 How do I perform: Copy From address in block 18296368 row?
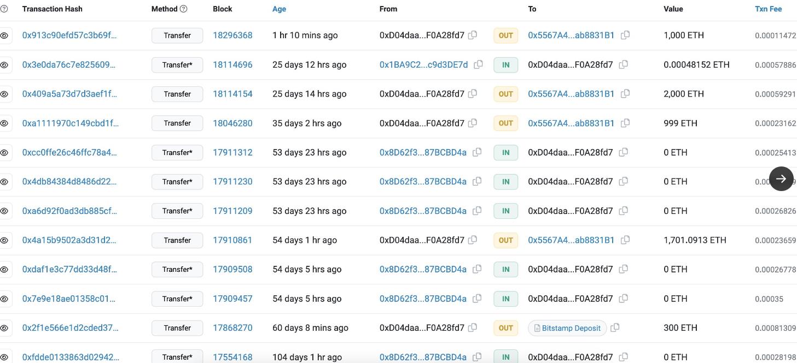pyautogui.click(x=473, y=35)
